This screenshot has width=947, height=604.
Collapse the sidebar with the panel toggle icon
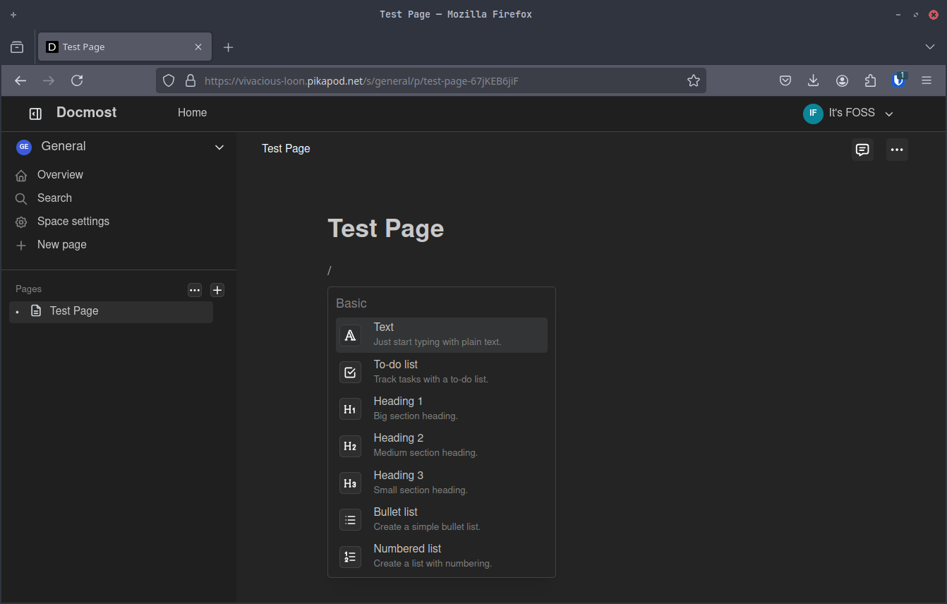click(35, 114)
